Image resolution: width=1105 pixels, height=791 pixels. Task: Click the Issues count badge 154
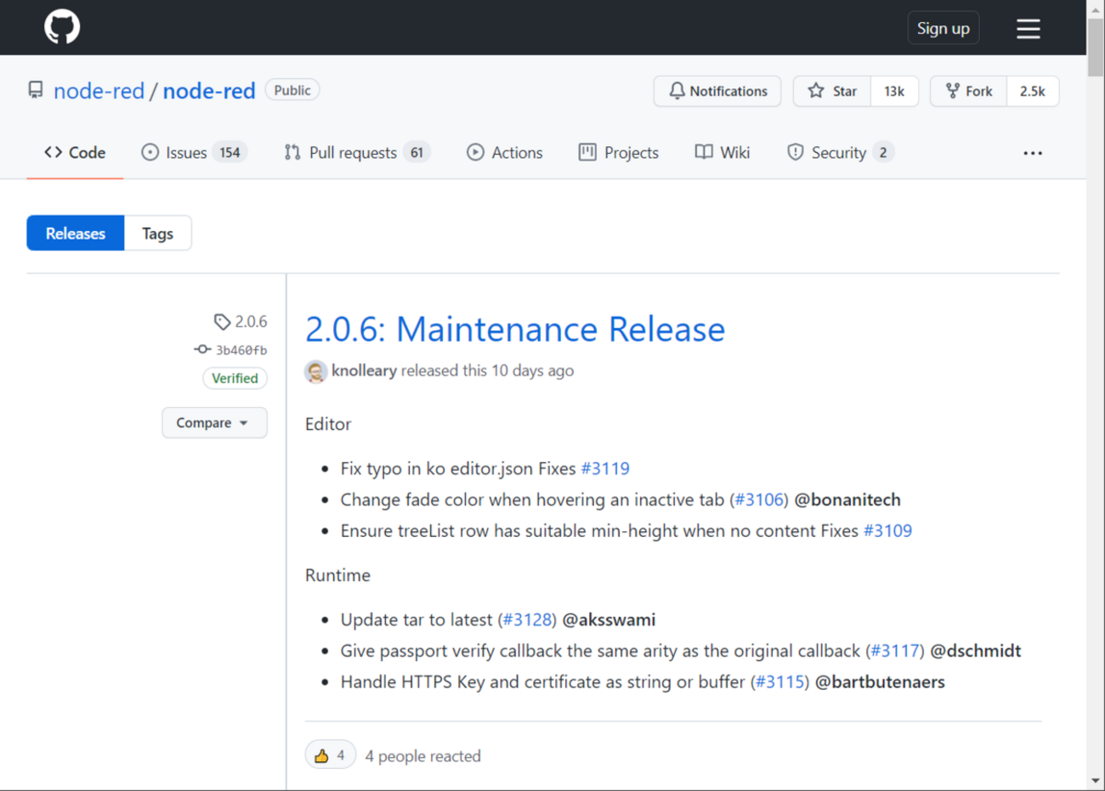(229, 153)
